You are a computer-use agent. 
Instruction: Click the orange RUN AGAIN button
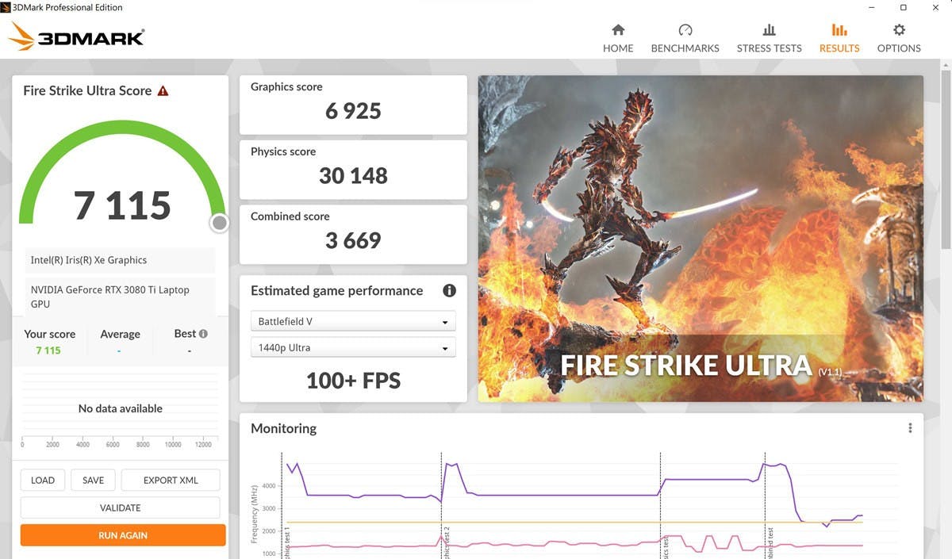(x=123, y=535)
